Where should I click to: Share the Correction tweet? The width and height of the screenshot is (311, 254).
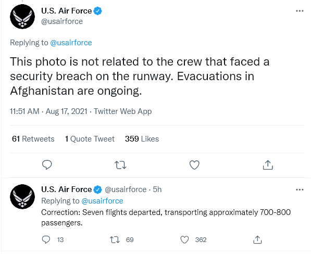257,239
